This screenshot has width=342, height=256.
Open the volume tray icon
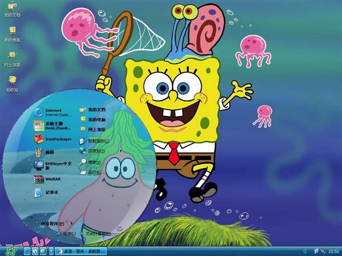(x=323, y=251)
